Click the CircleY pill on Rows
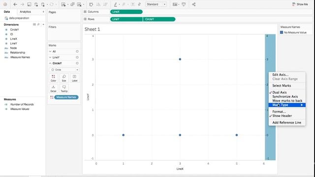Image resolution: width=315 pixels, height=177 pixels. tap(159, 19)
